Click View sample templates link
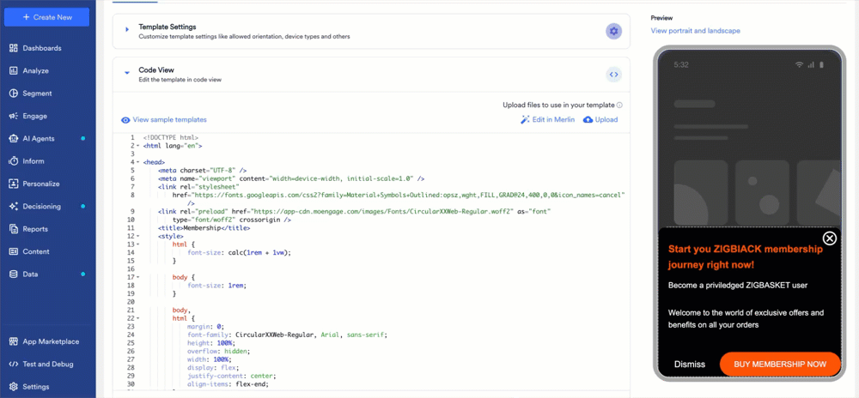Viewport: 859px width, 398px height. [x=170, y=120]
